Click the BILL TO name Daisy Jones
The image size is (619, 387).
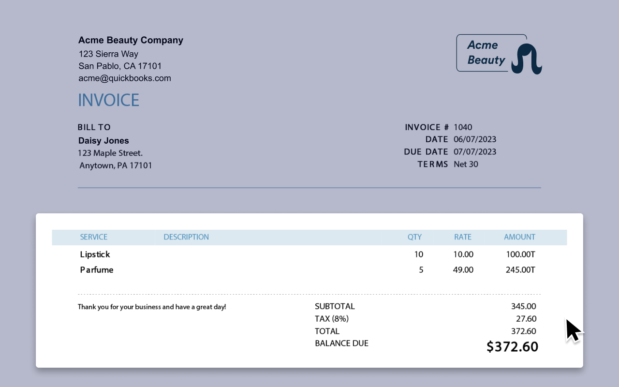pyautogui.click(x=103, y=140)
